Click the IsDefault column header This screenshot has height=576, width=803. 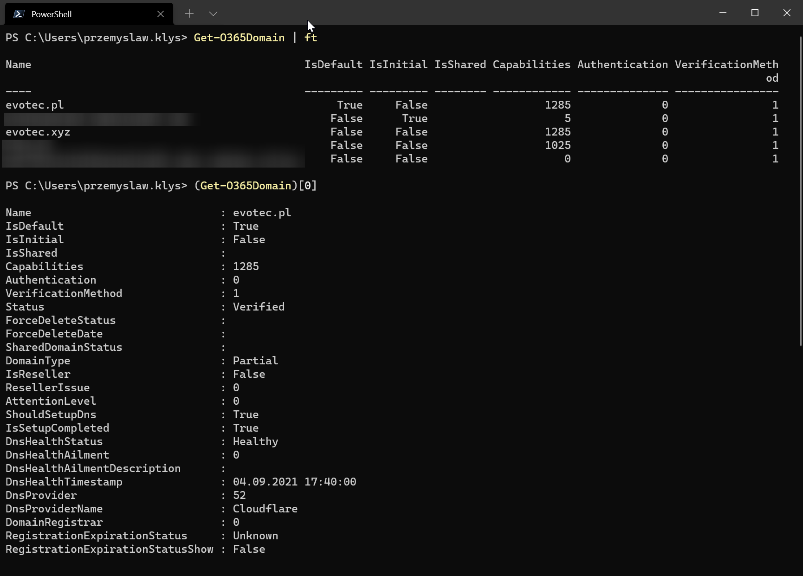tap(333, 65)
